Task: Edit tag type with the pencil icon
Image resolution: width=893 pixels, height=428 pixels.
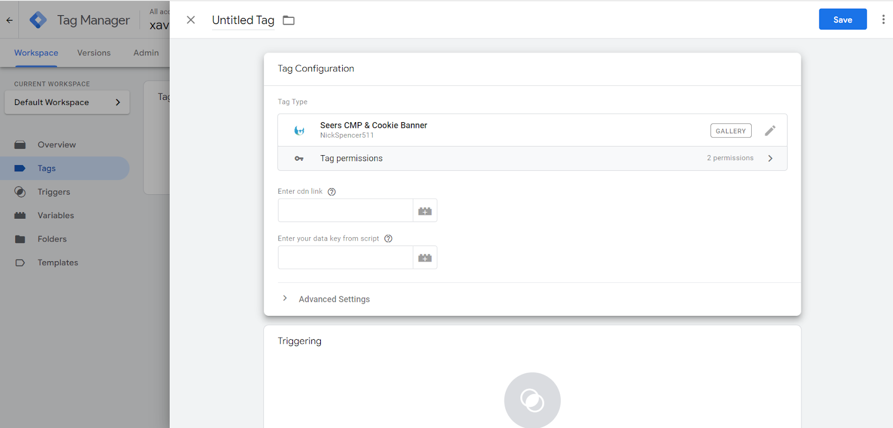Action: (x=770, y=131)
